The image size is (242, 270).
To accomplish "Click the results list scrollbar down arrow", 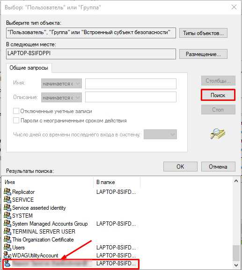I will (236, 265).
